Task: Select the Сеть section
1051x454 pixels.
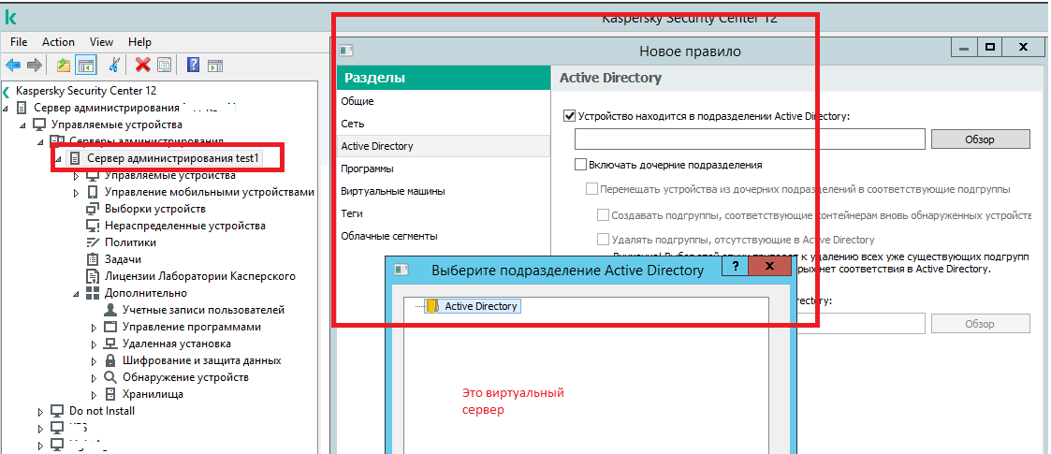Action: click(x=443, y=124)
